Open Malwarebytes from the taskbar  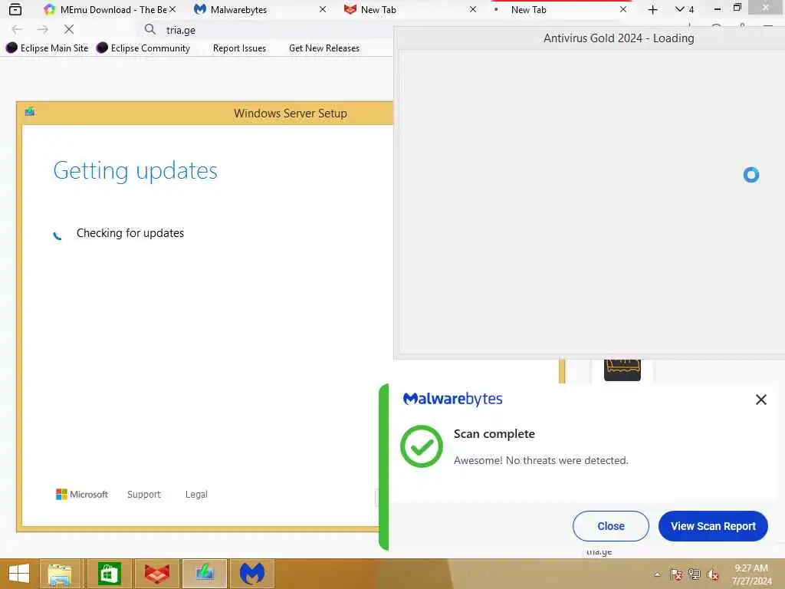click(x=251, y=574)
